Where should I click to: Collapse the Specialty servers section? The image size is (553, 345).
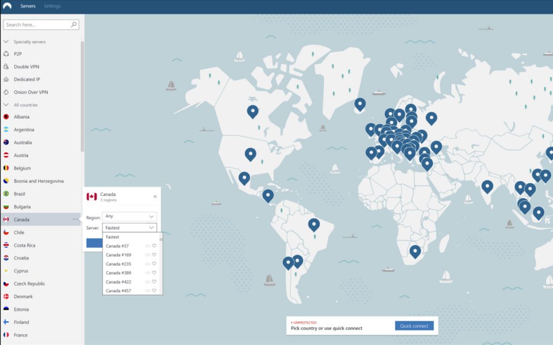[x=6, y=42]
